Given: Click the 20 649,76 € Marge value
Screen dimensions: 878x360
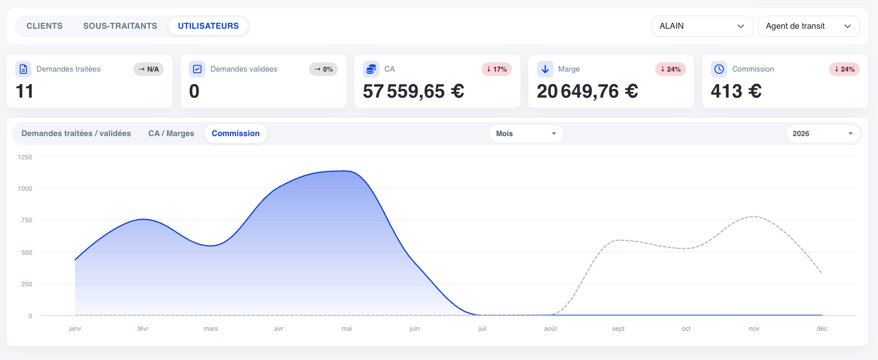Looking at the screenshot, I should 587,91.
